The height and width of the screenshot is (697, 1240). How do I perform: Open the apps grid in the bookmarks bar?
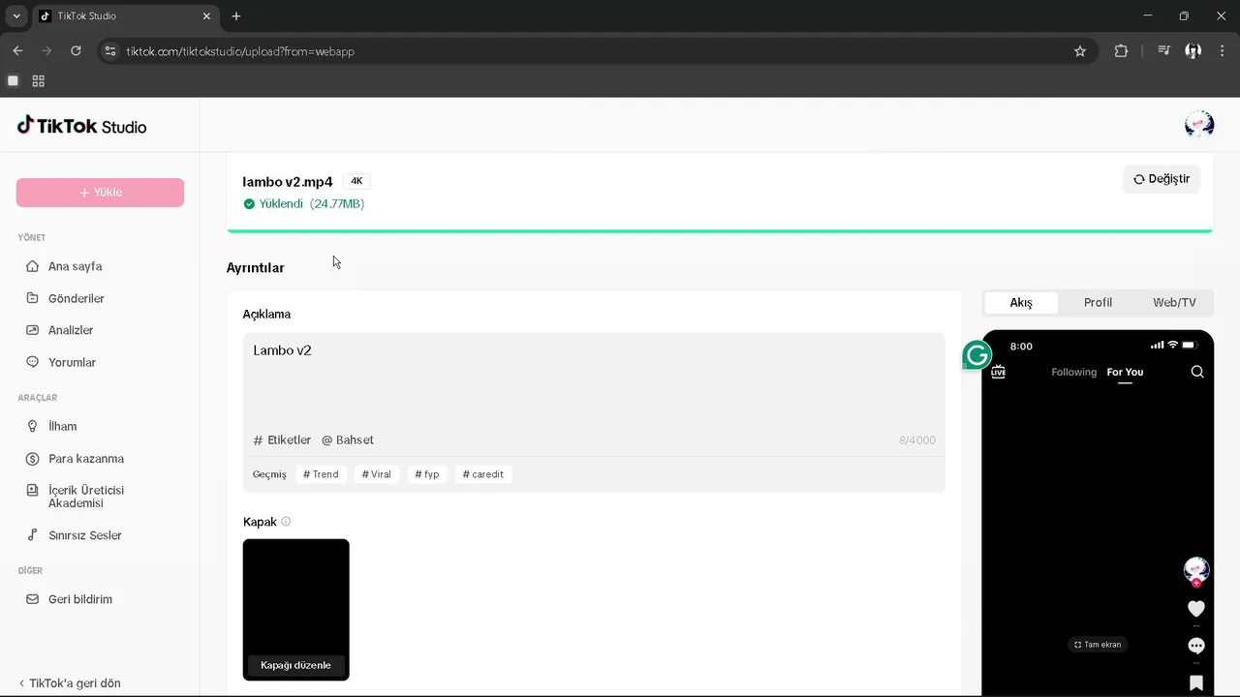click(39, 81)
